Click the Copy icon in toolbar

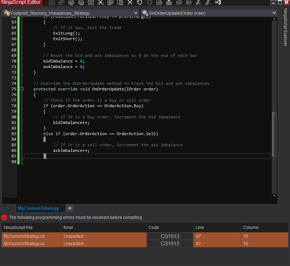point(110,2)
